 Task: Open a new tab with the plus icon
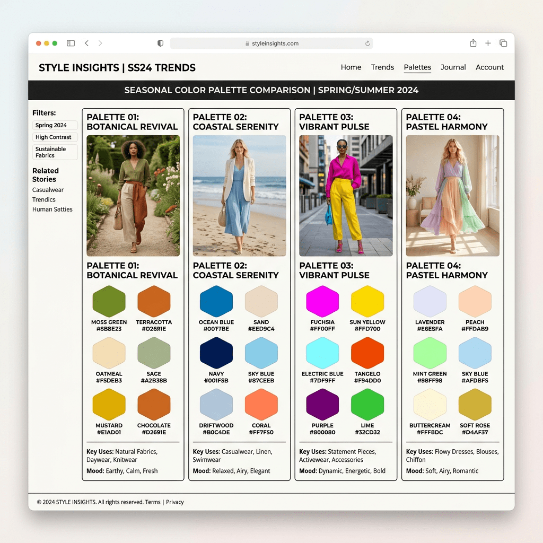click(488, 43)
